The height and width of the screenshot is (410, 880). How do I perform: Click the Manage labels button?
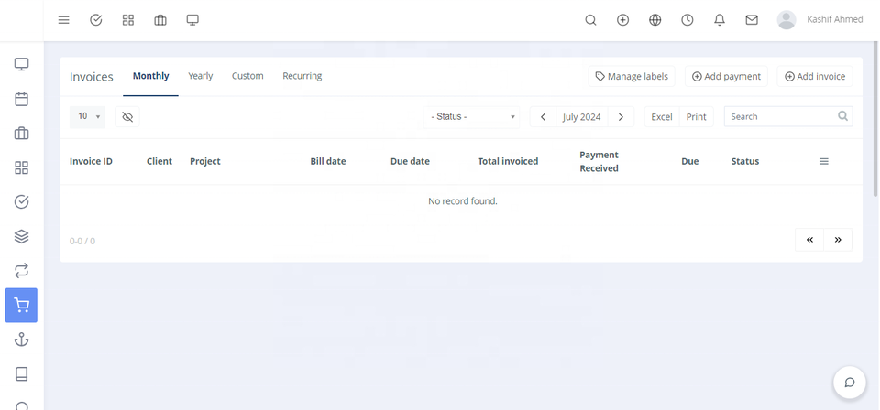coord(632,77)
